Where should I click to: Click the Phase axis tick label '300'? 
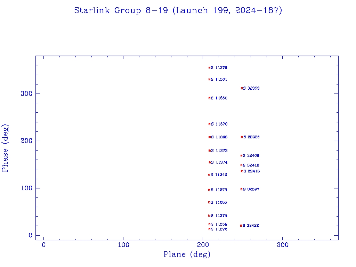26,94
